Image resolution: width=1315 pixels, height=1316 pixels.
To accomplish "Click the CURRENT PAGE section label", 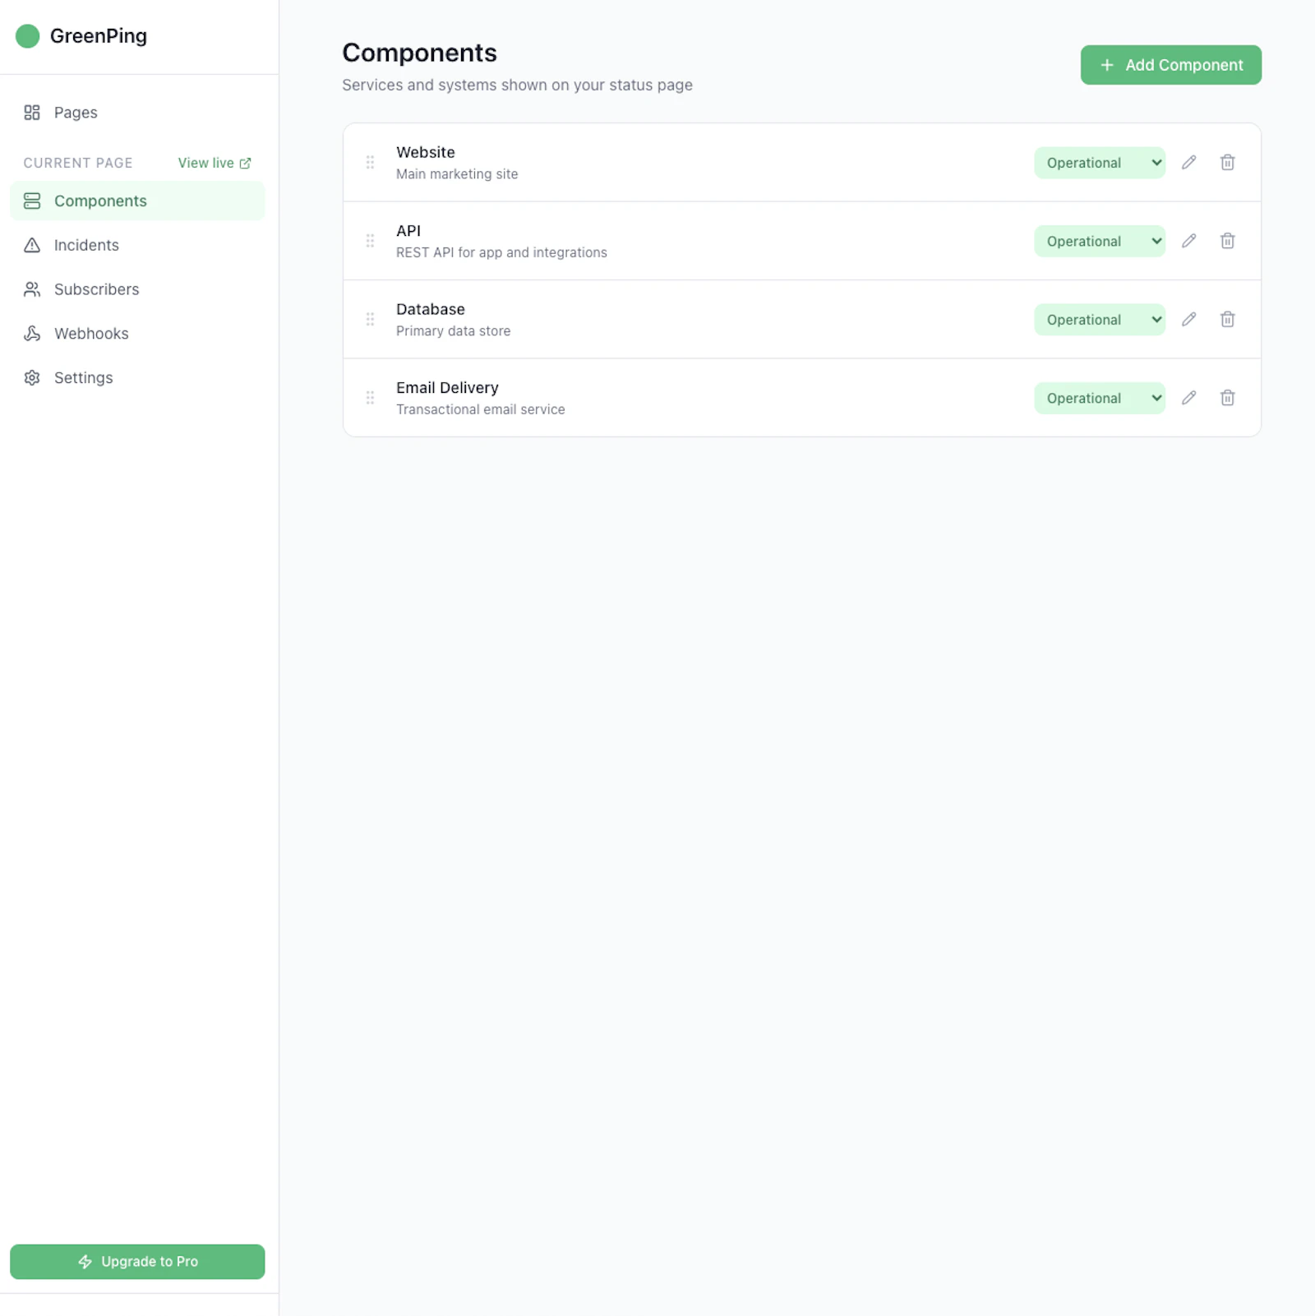I will [78, 163].
